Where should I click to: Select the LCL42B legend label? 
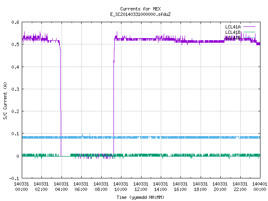(233, 38)
